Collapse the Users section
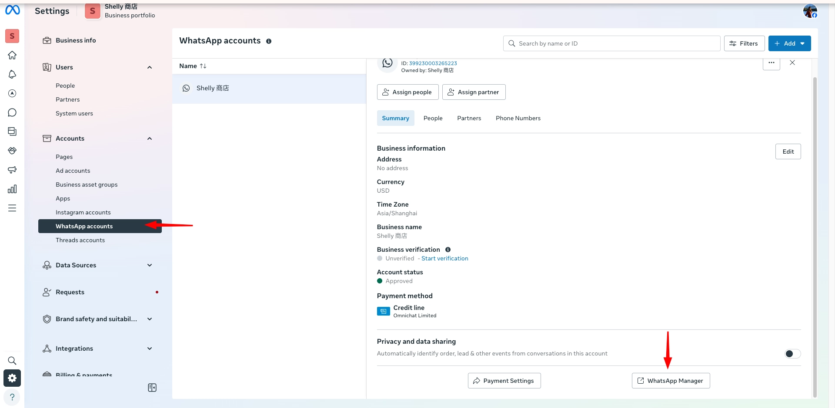Screen dimensions: 835x408 pyautogui.click(x=150, y=67)
